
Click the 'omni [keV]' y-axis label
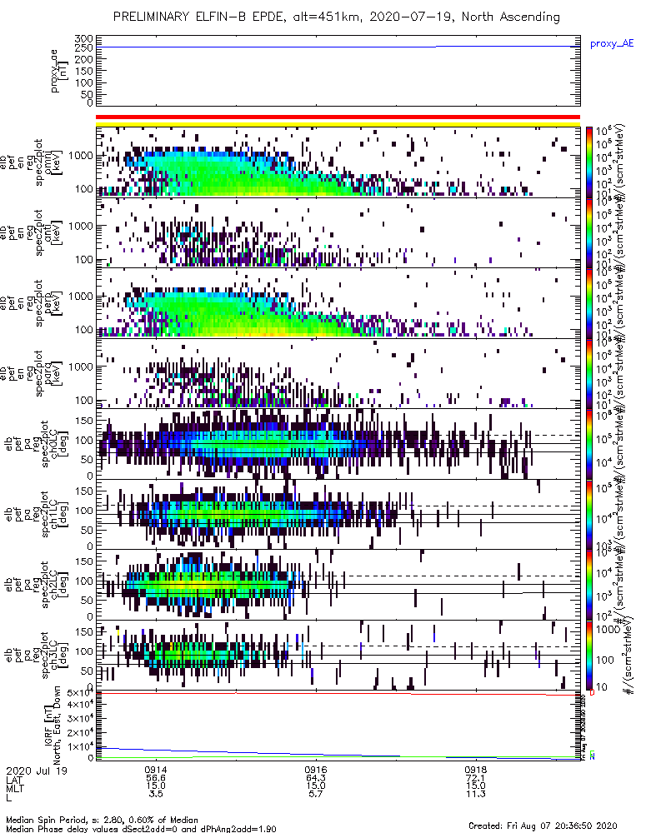pos(55,162)
